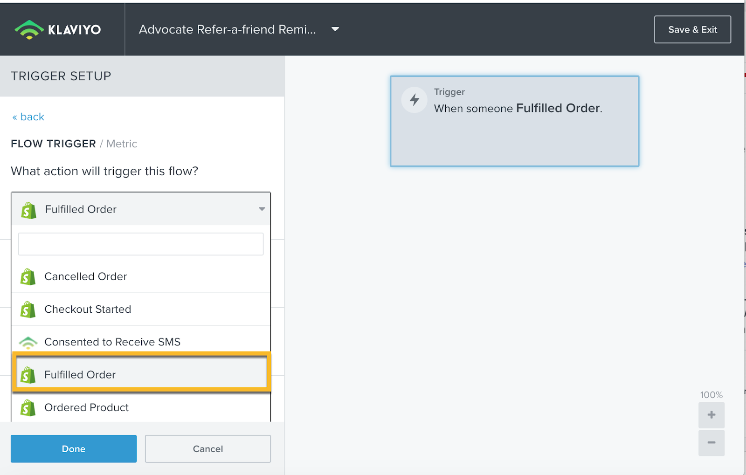Zoom in the canvas with plus
The height and width of the screenshot is (475, 746).
[711, 415]
